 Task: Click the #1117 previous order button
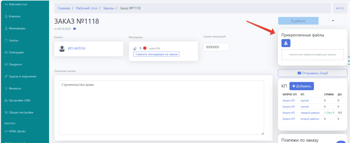point(340,9)
